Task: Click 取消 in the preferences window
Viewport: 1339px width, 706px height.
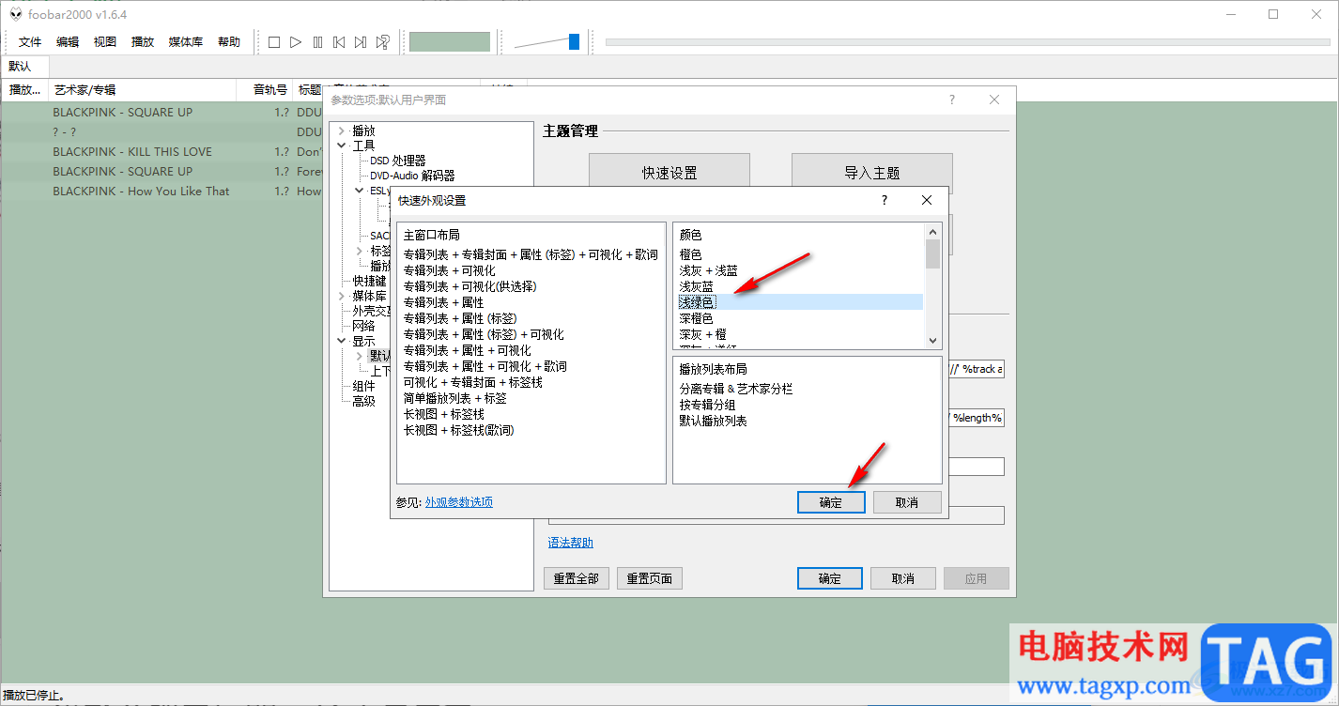Action: pyautogui.click(x=903, y=578)
